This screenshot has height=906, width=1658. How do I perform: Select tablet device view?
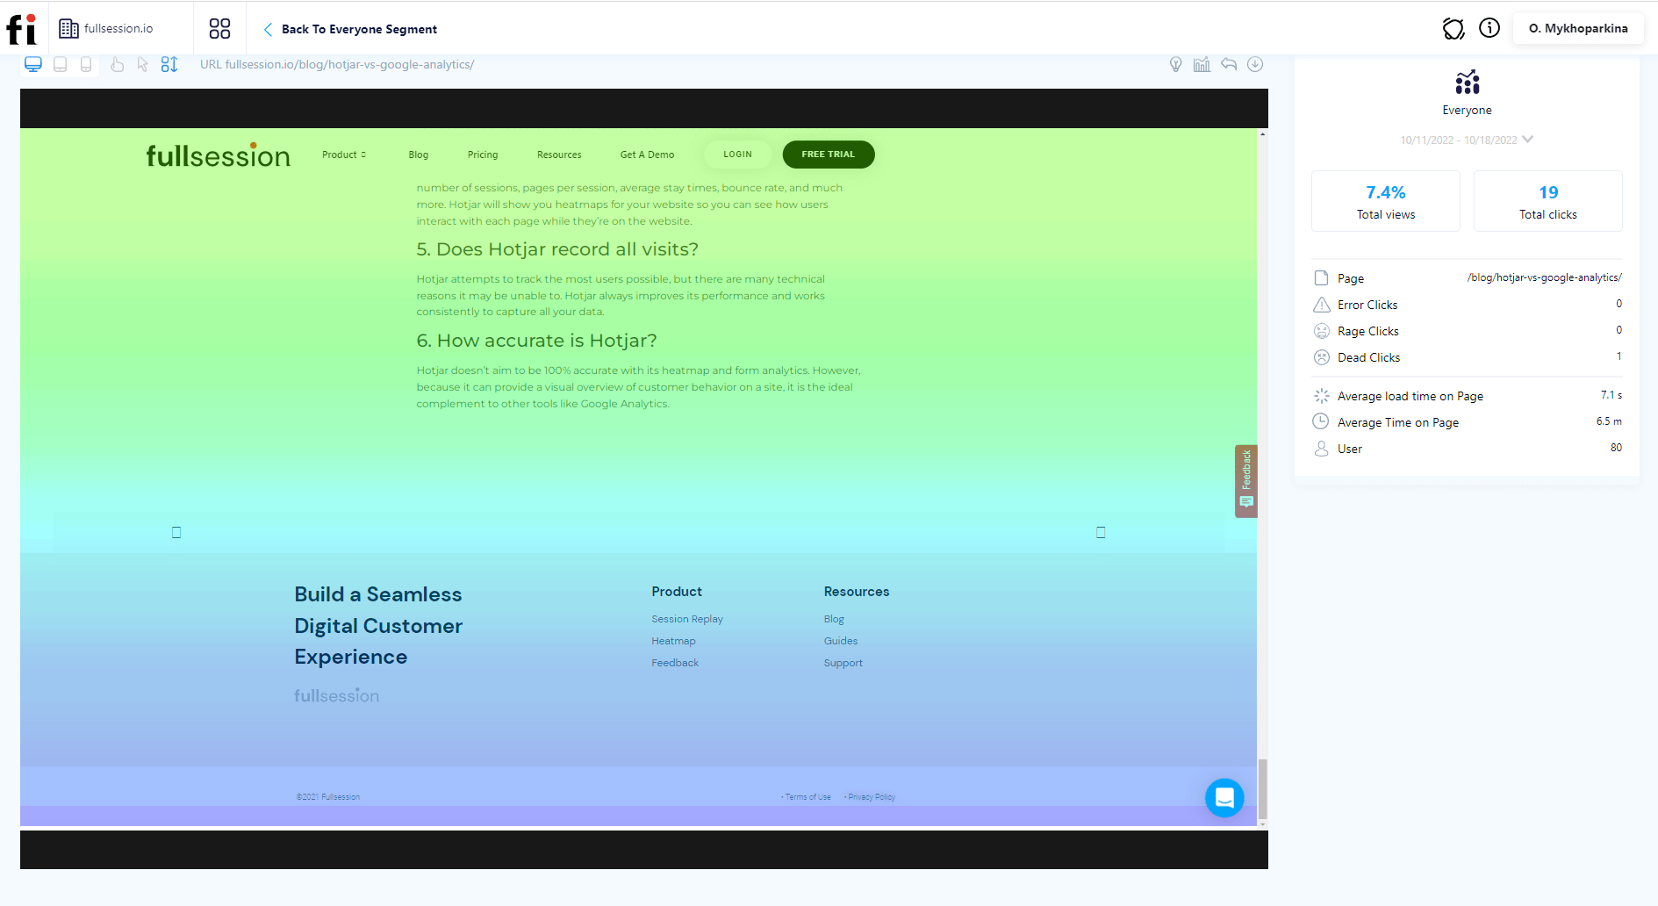(x=60, y=64)
